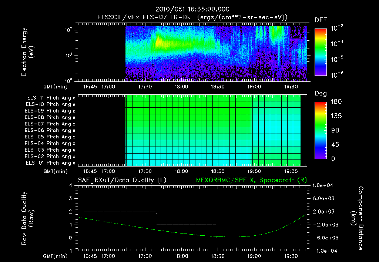Click the 16:45 tick on the bottom panel time axis
The width and height of the screenshot is (379, 262).
90,256
